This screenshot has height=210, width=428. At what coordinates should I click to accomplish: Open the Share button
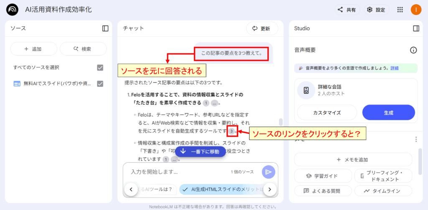pyautogui.click(x=347, y=10)
